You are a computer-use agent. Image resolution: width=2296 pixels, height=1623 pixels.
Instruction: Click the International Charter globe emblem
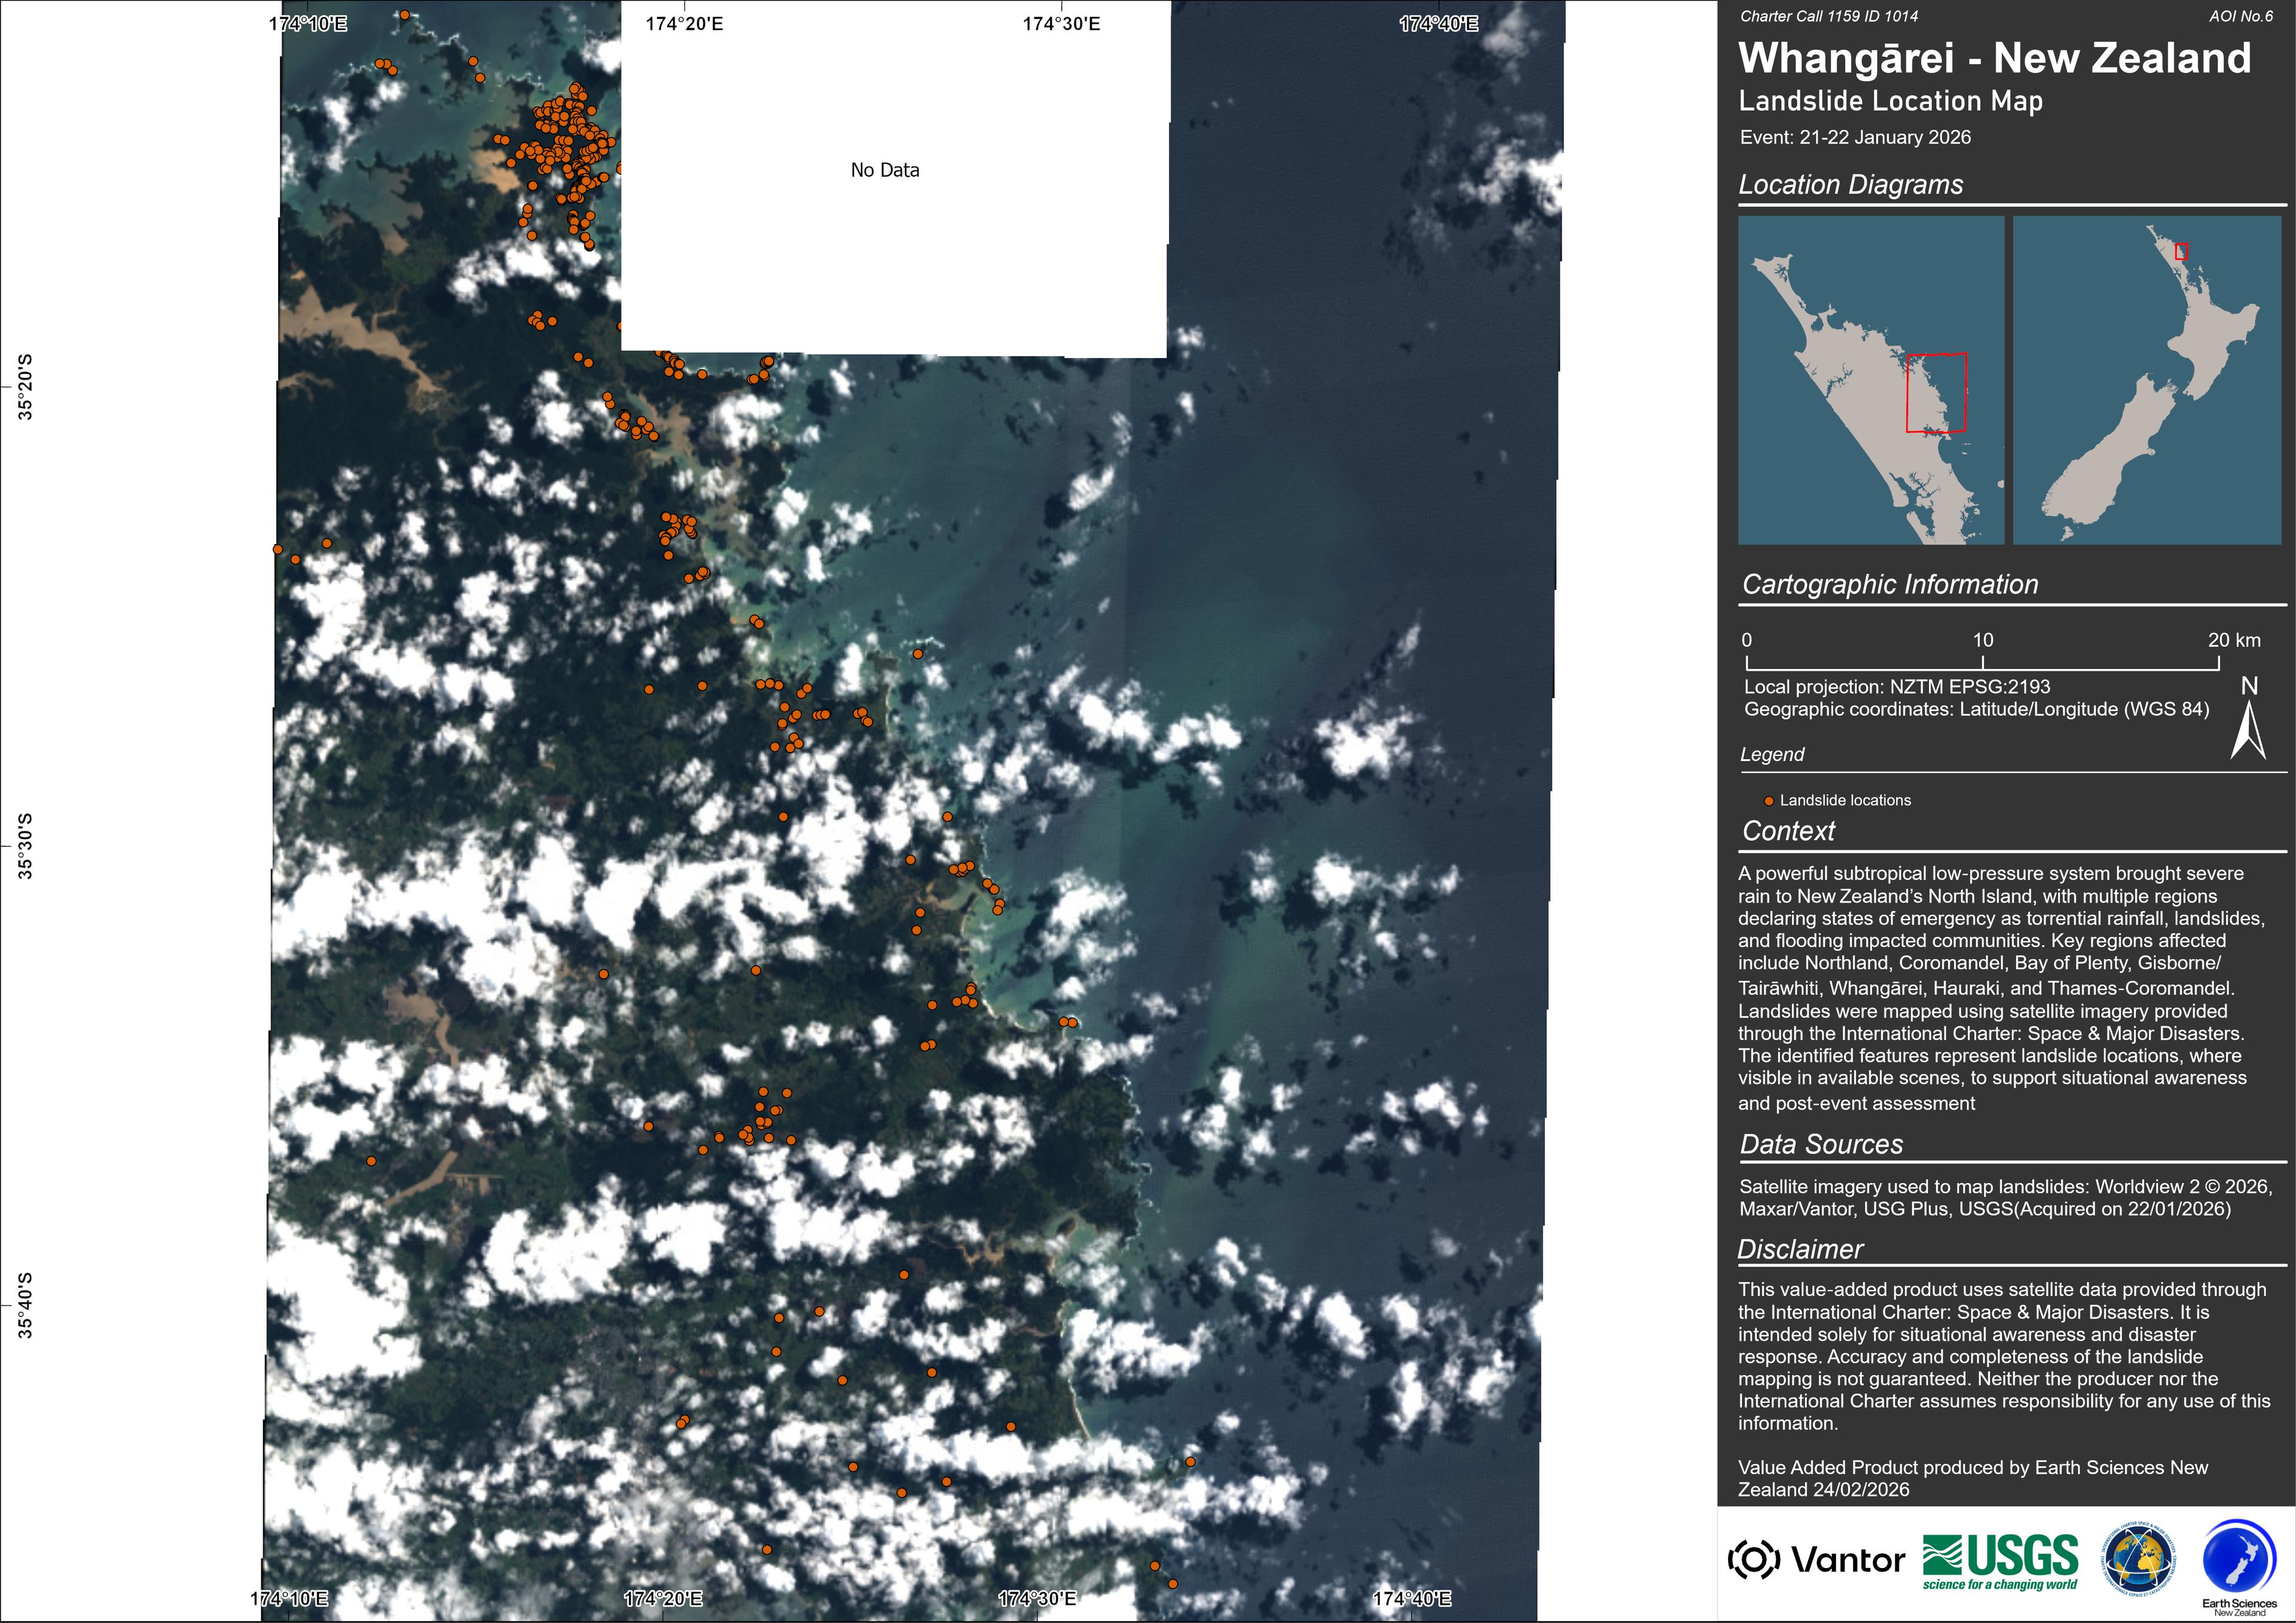[x=2138, y=1559]
